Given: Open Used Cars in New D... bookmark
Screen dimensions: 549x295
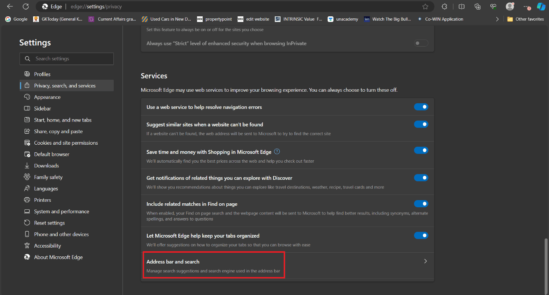Looking at the screenshot, I should (166, 19).
